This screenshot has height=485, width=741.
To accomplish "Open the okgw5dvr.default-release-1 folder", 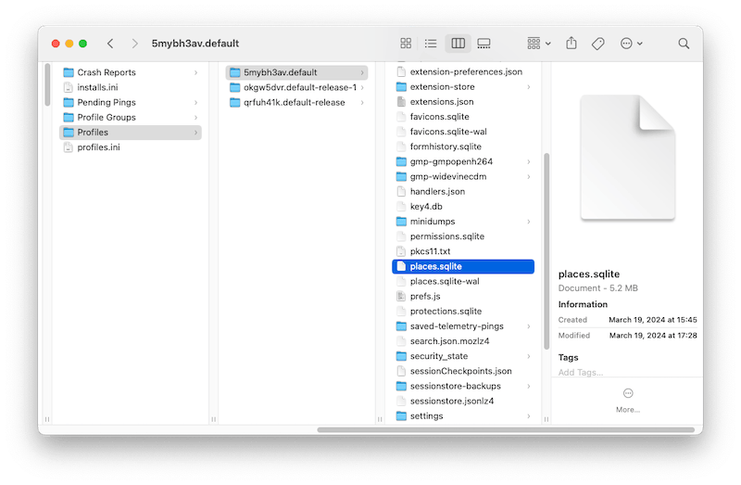I will [x=299, y=87].
